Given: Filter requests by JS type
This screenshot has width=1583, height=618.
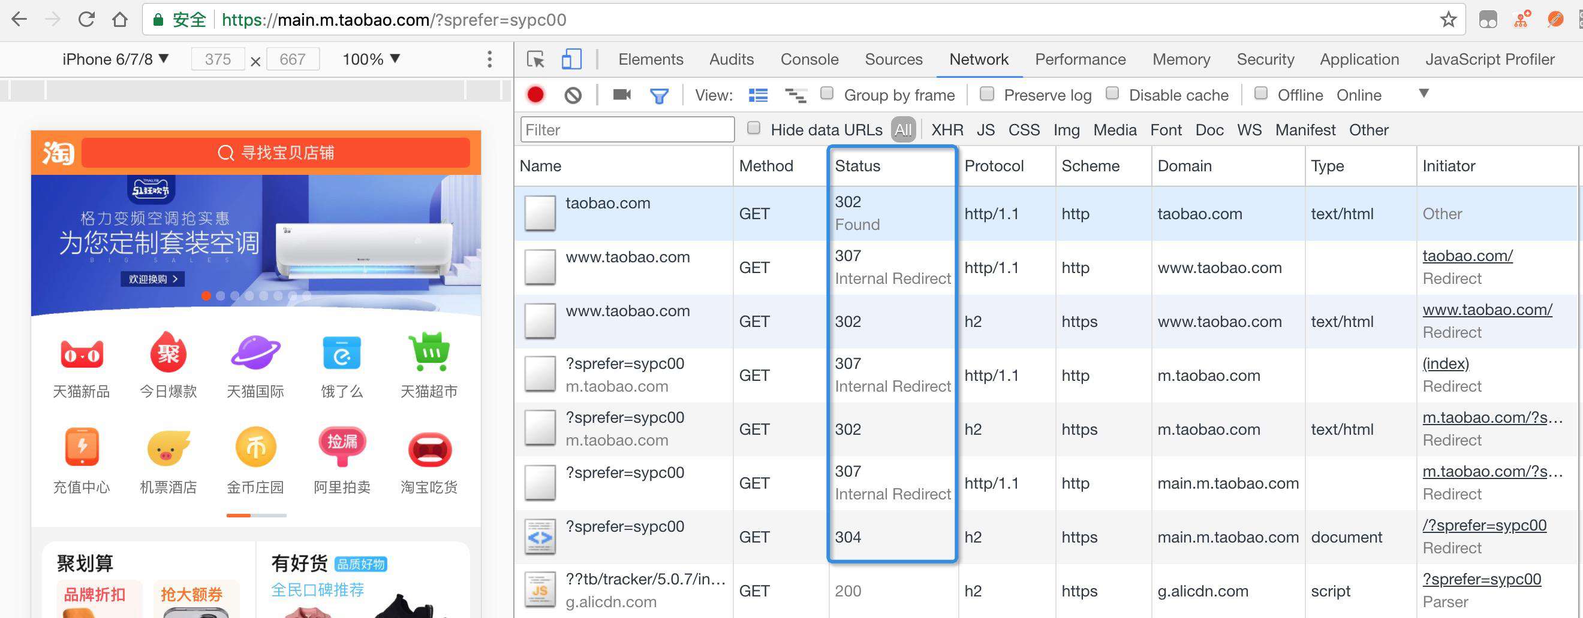Looking at the screenshot, I should click(986, 130).
